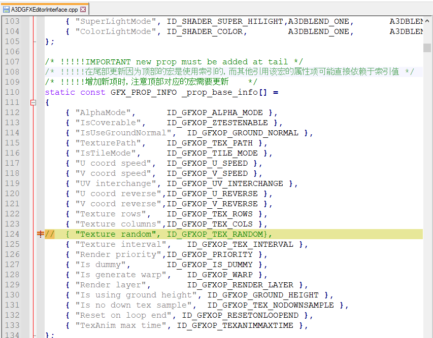Click the IMPORTANT comment on line 107
433x338 pixels.
pos(174,62)
